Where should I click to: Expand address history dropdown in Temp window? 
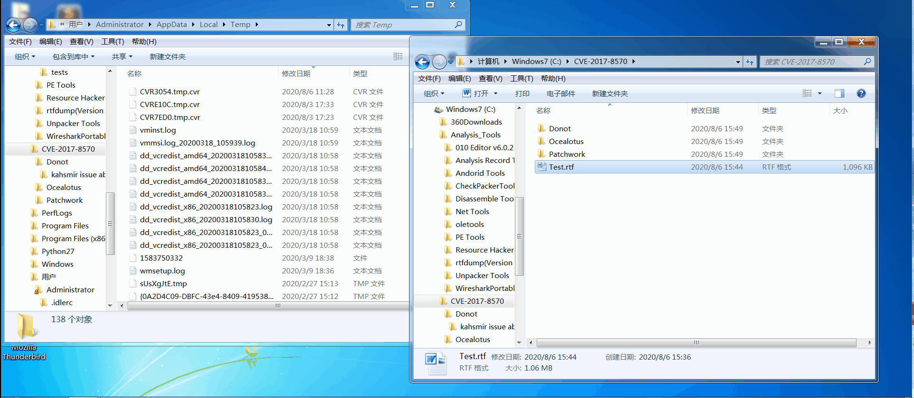[329, 25]
